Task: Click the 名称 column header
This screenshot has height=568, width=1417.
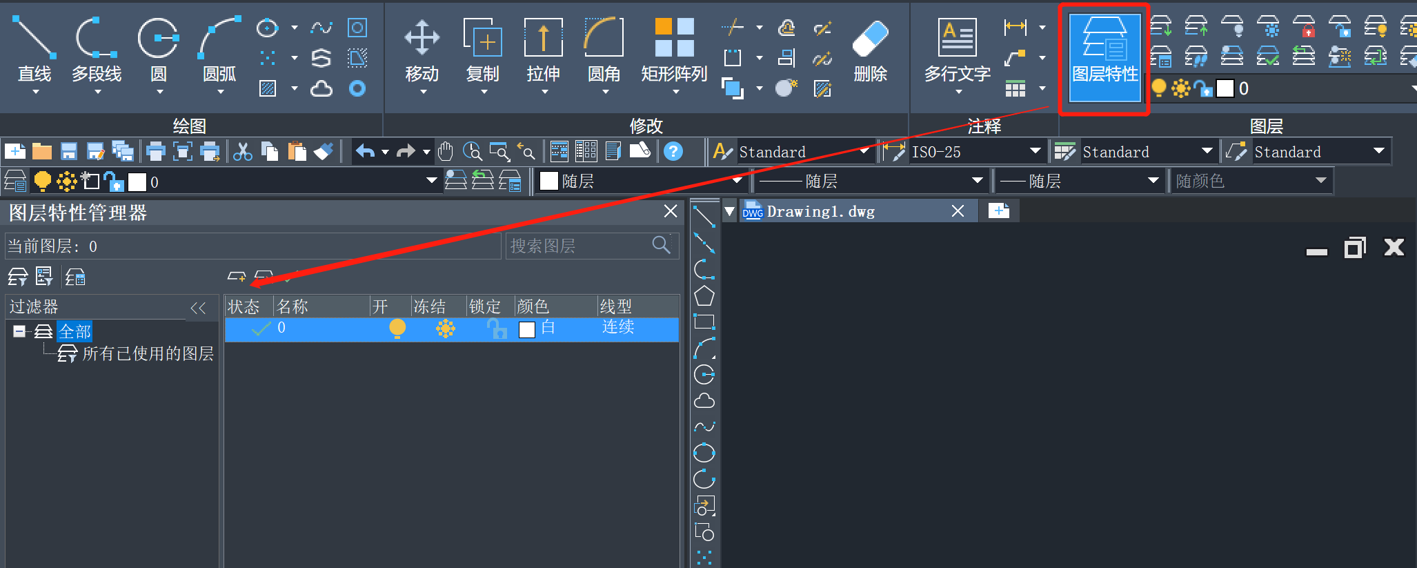Action: 321,306
